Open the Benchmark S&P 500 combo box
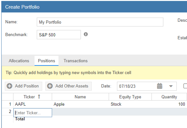187x128 pixels. (59, 35)
